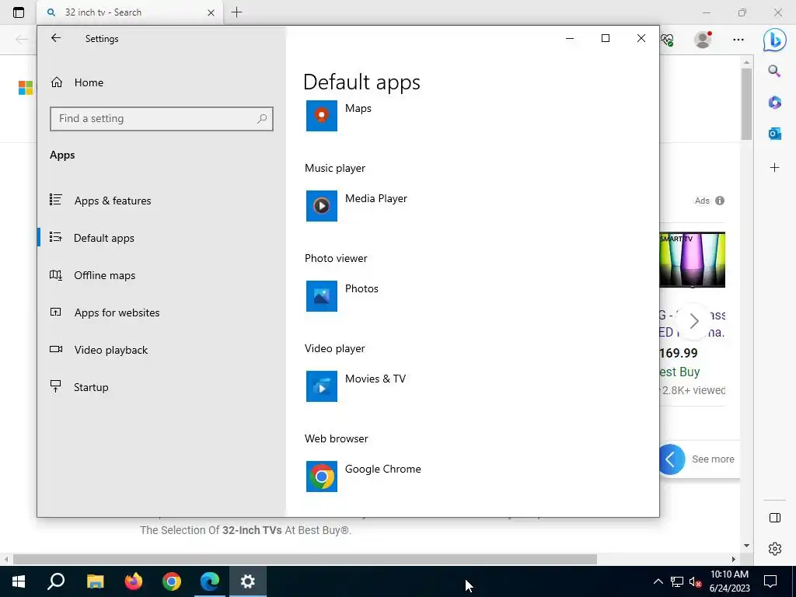Click the Movies & TV app icon
Viewport: 796px width, 597px height.
click(x=321, y=386)
